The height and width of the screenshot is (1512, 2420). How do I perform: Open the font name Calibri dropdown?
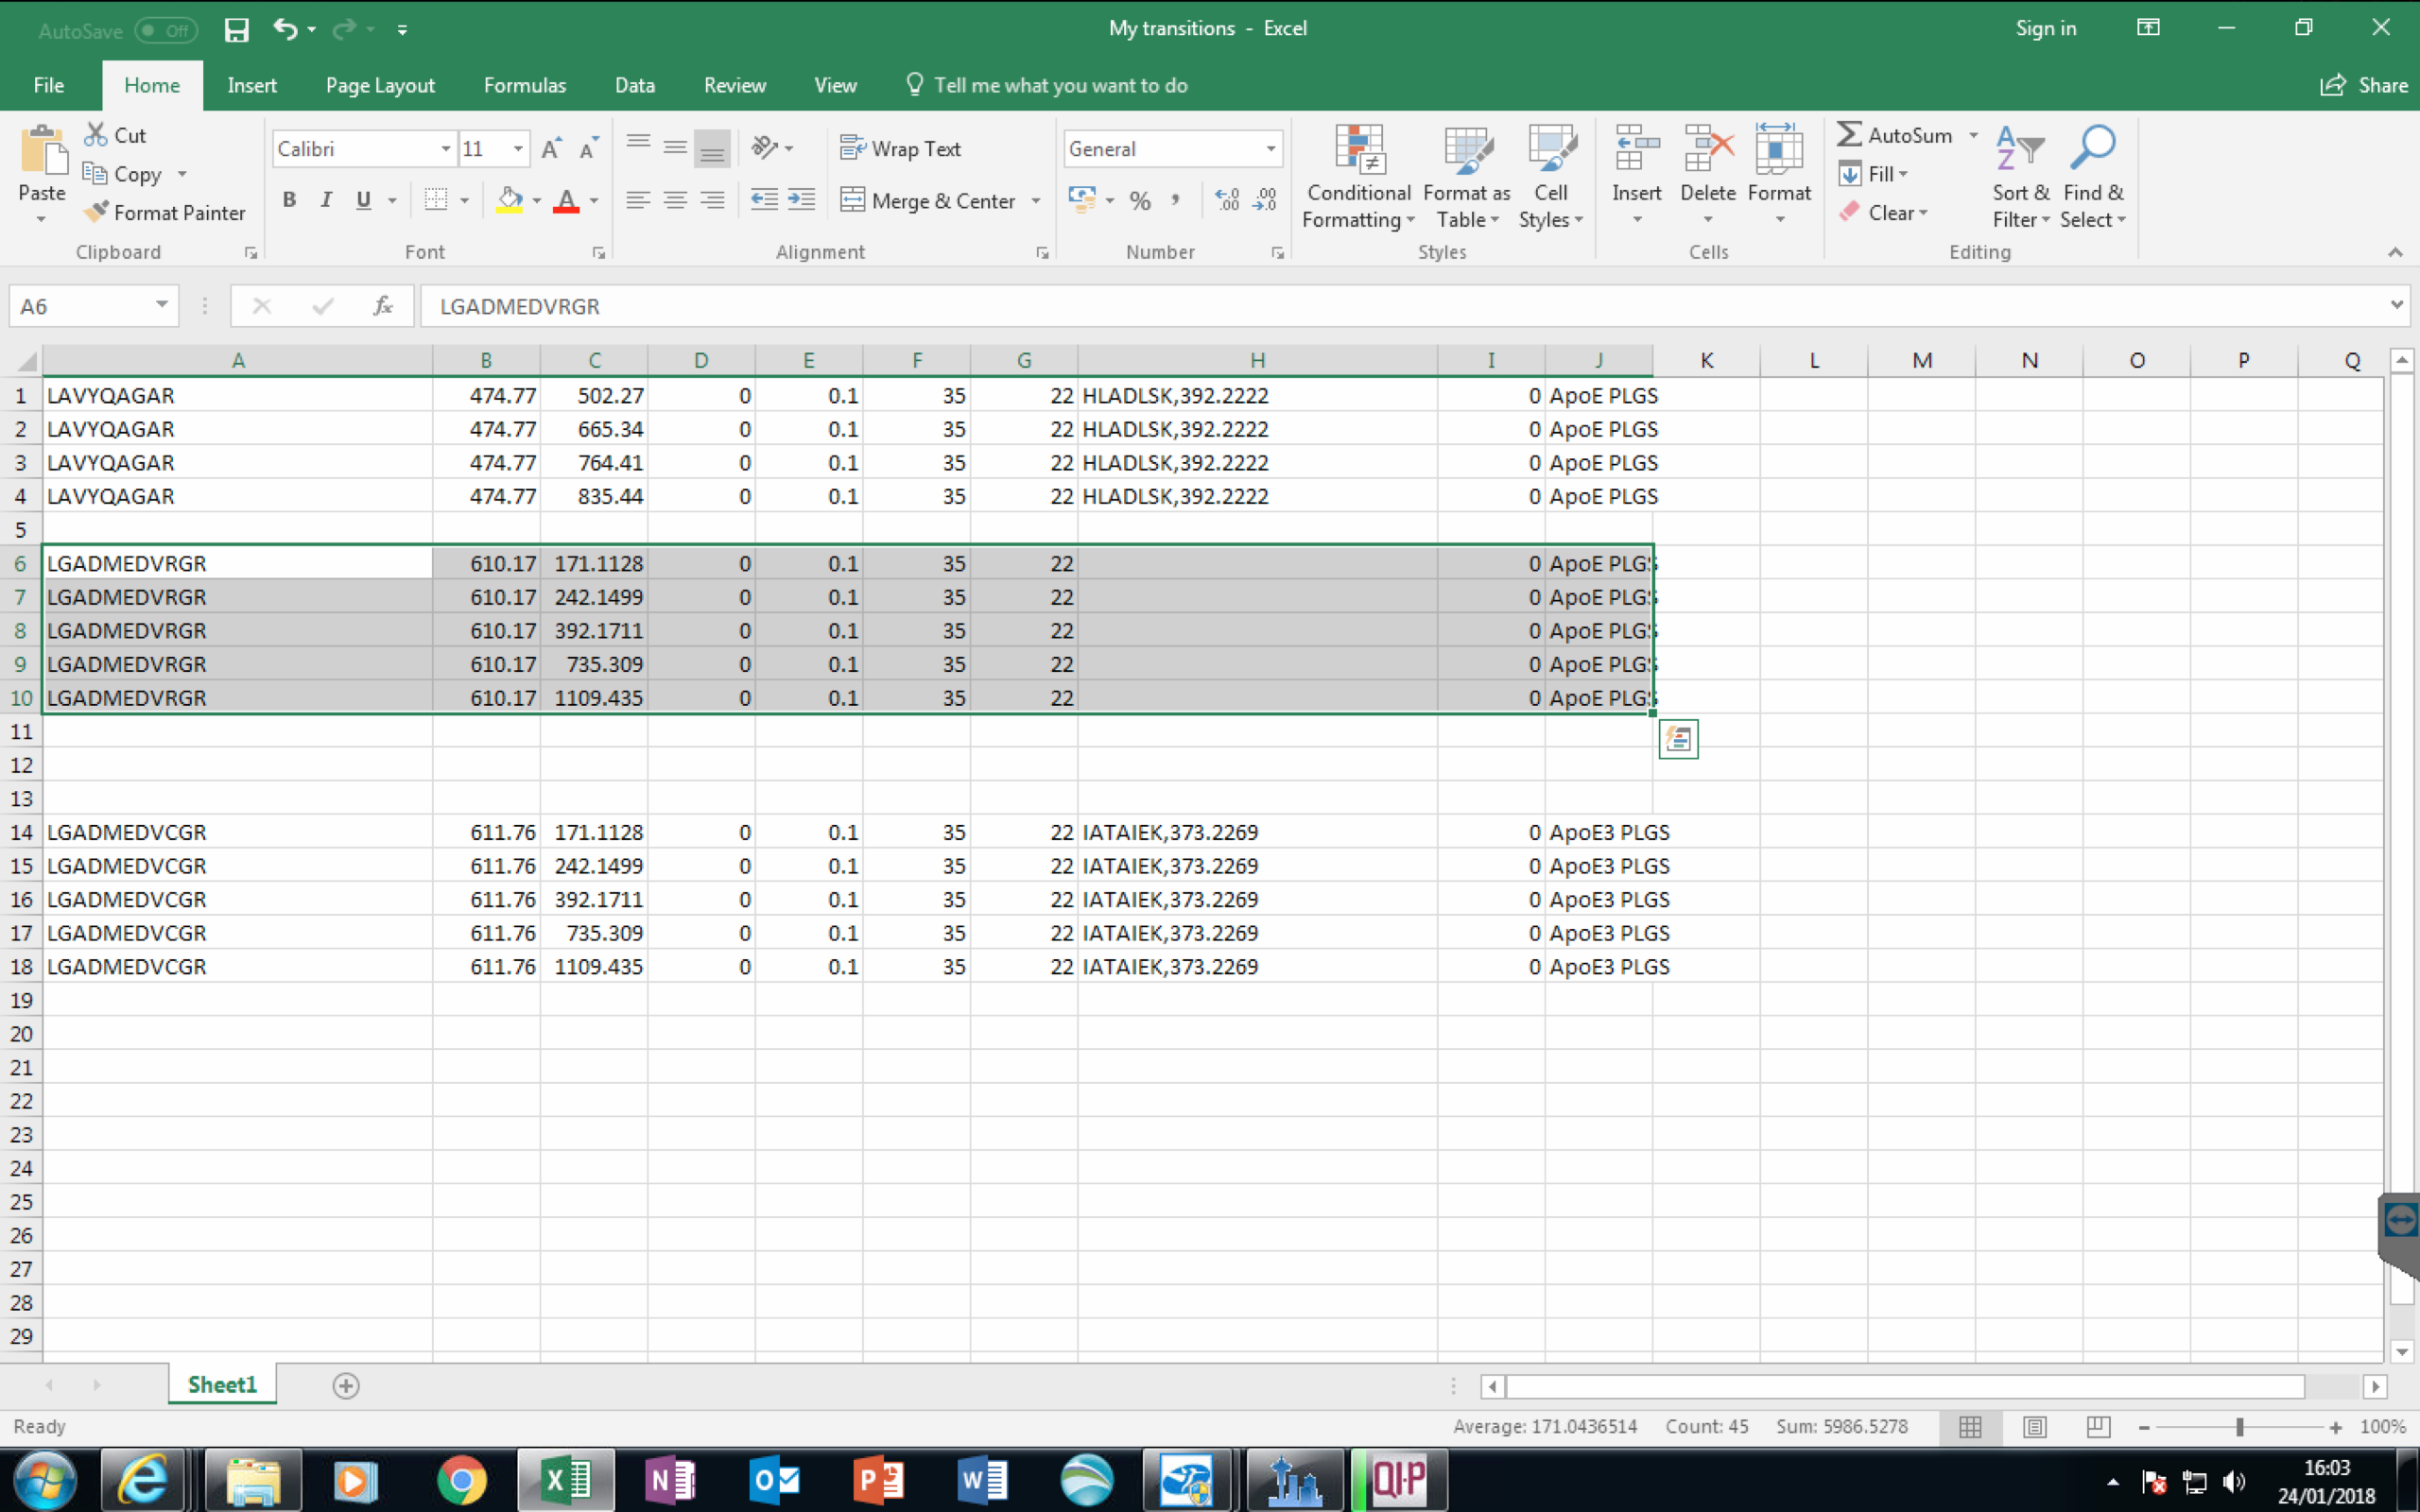[446, 149]
